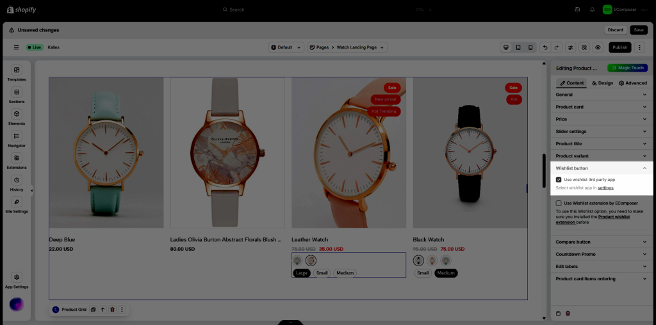The height and width of the screenshot is (325, 656).
Task: Select Small size on Leather Watch
Action: pos(322,273)
